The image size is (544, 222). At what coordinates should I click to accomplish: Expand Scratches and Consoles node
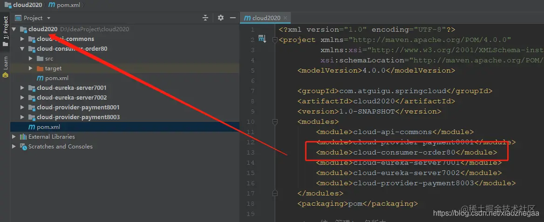(14, 147)
